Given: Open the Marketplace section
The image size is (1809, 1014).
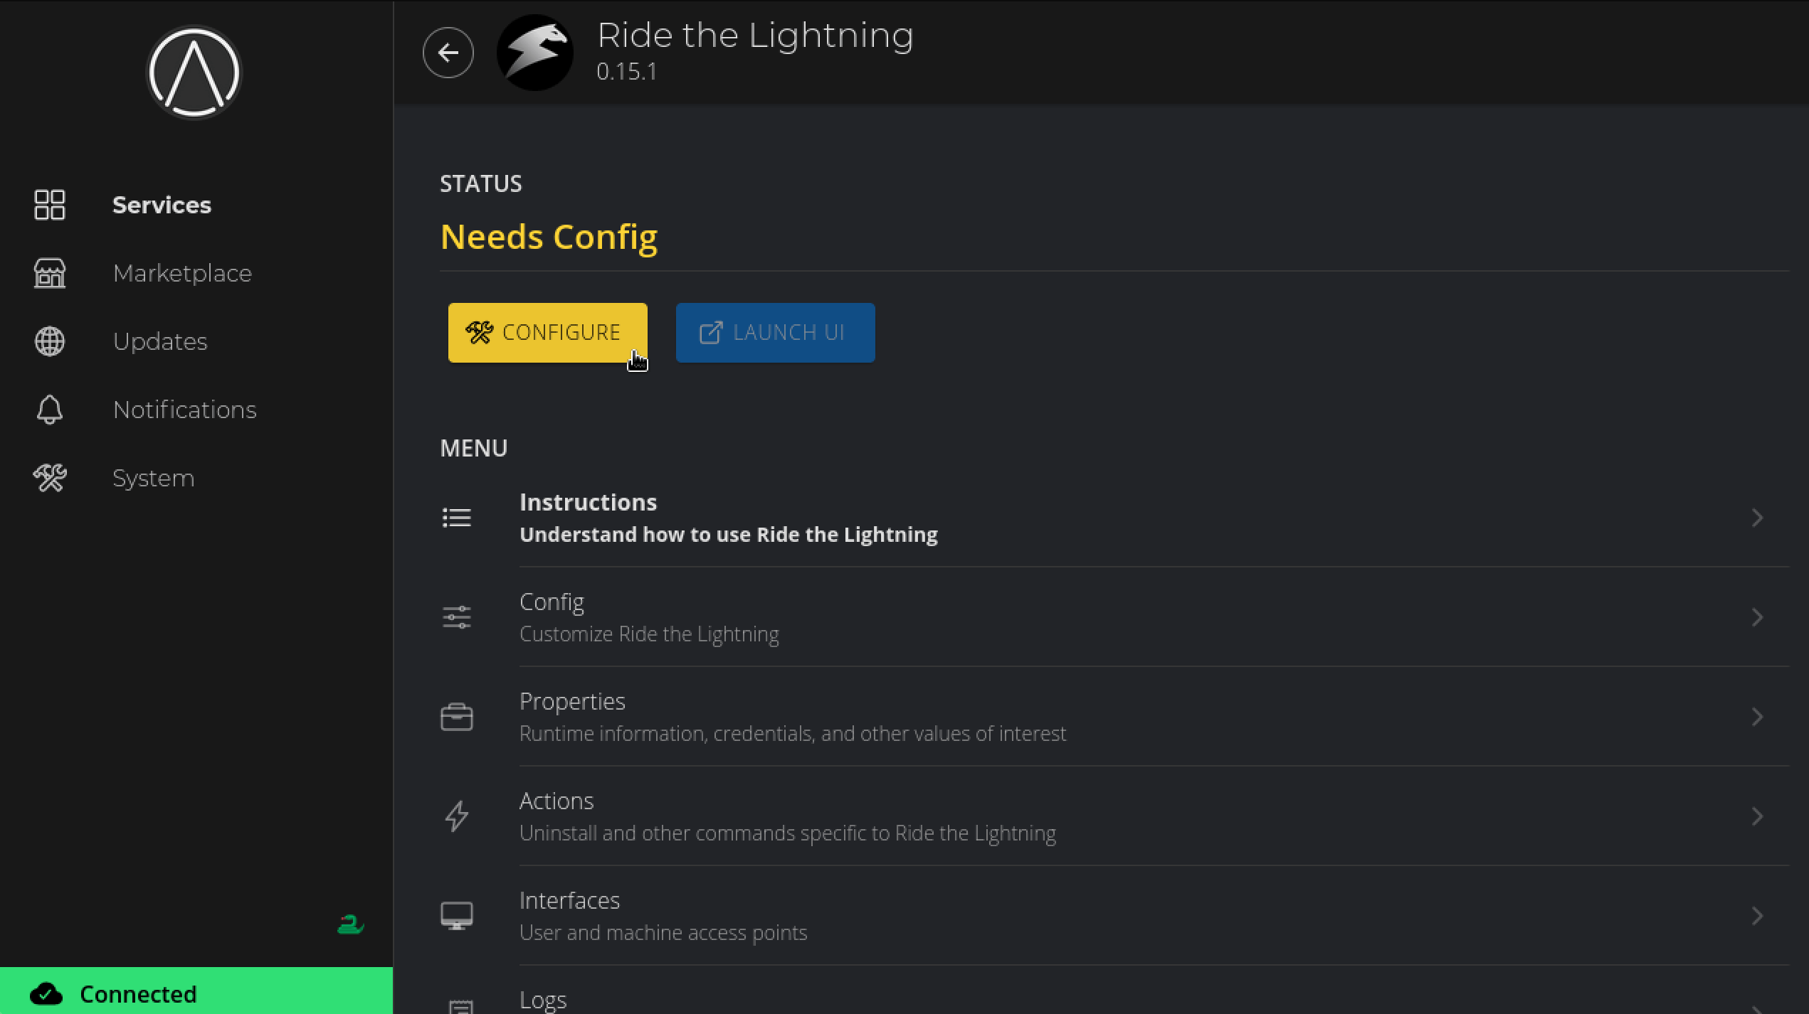Looking at the screenshot, I should (182, 273).
